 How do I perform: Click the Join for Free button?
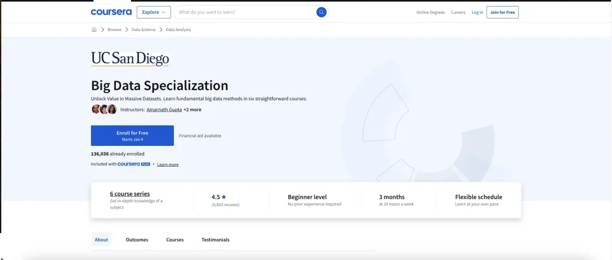[502, 12]
